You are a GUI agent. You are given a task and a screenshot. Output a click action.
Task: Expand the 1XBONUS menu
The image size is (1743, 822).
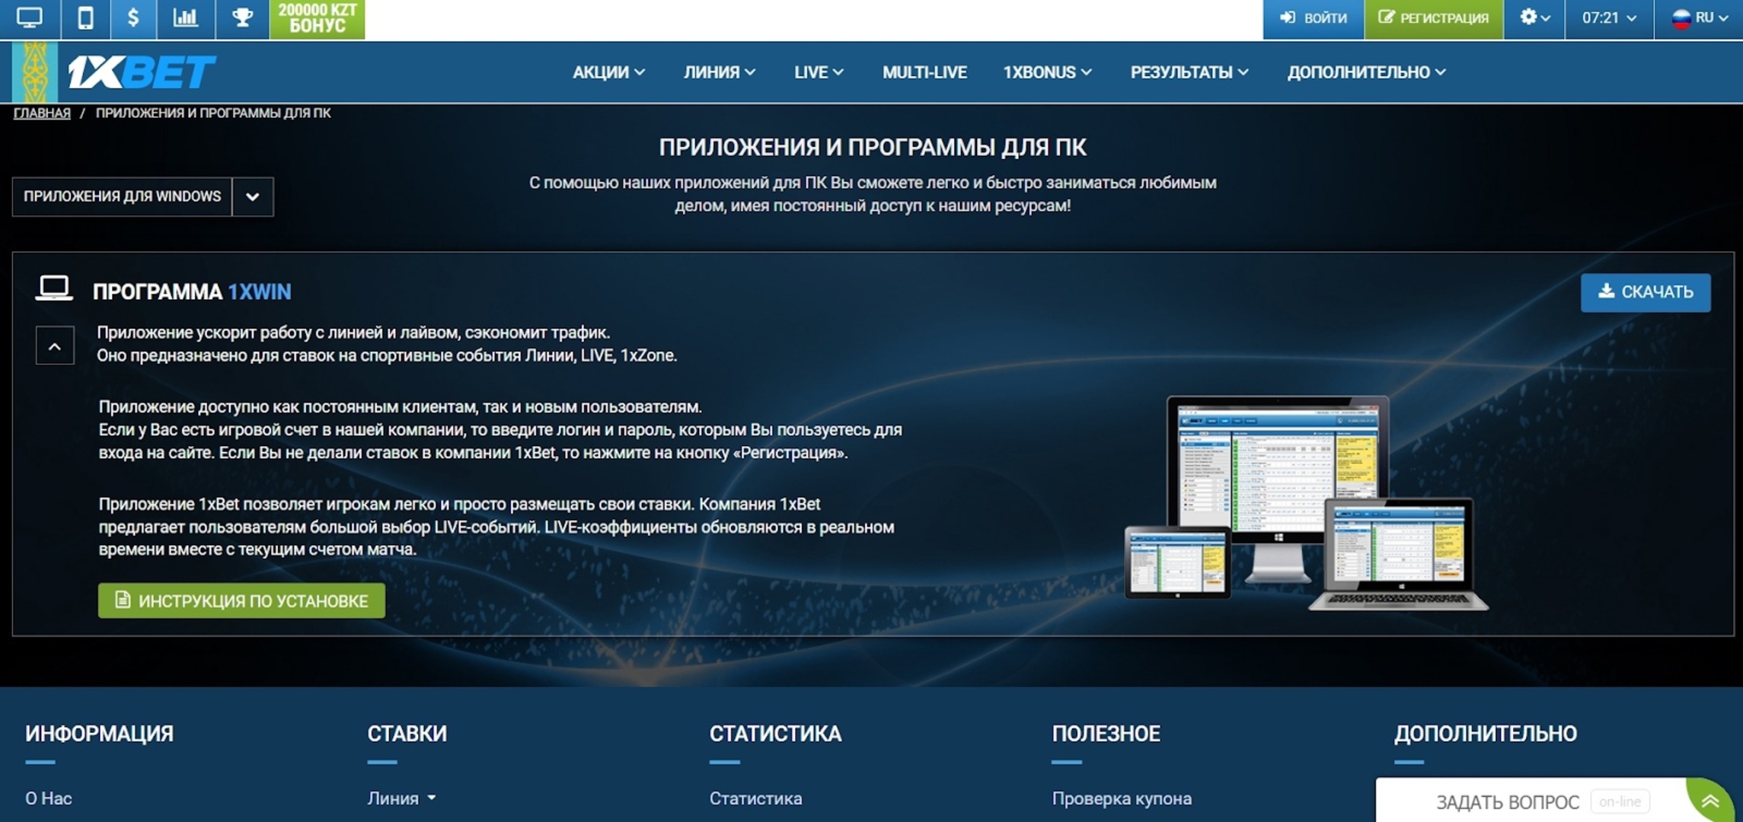pos(1047,72)
